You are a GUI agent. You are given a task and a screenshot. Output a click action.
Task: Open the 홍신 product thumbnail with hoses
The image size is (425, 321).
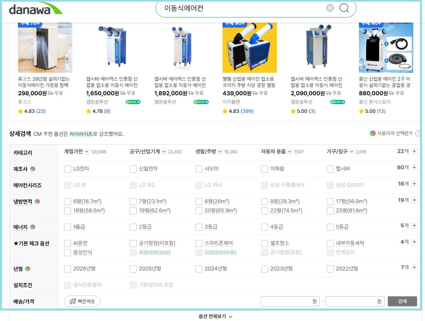coord(386,47)
